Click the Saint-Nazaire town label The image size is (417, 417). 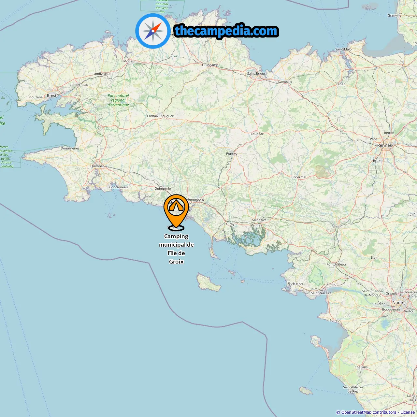[x=321, y=293]
